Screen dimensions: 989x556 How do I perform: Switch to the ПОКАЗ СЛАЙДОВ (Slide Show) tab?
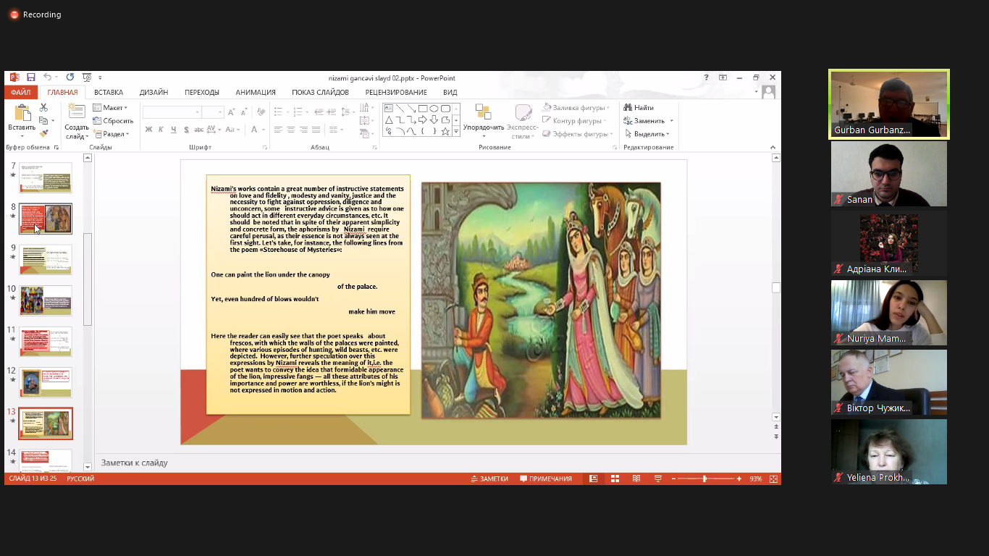click(x=321, y=93)
